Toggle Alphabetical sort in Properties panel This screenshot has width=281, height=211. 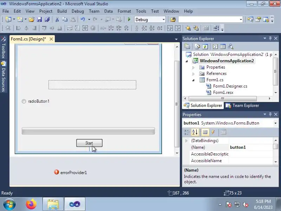[x=195, y=132]
